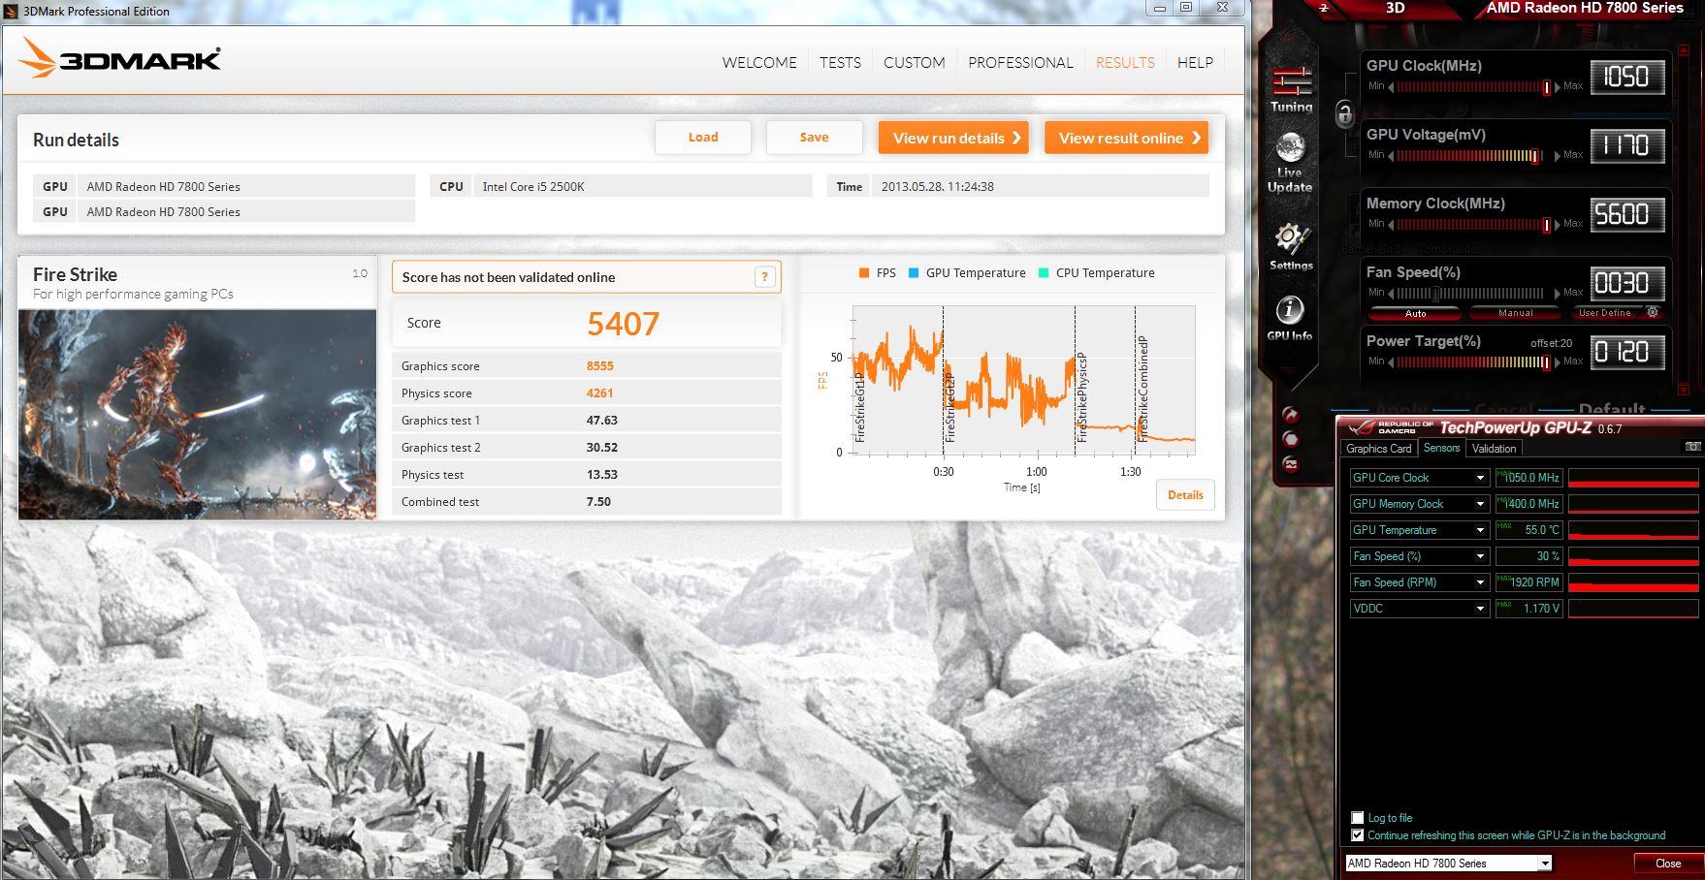This screenshot has width=1705, height=880.
Task: Click the Memory Clock slider handle
Action: pyautogui.click(x=1547, y=225)
